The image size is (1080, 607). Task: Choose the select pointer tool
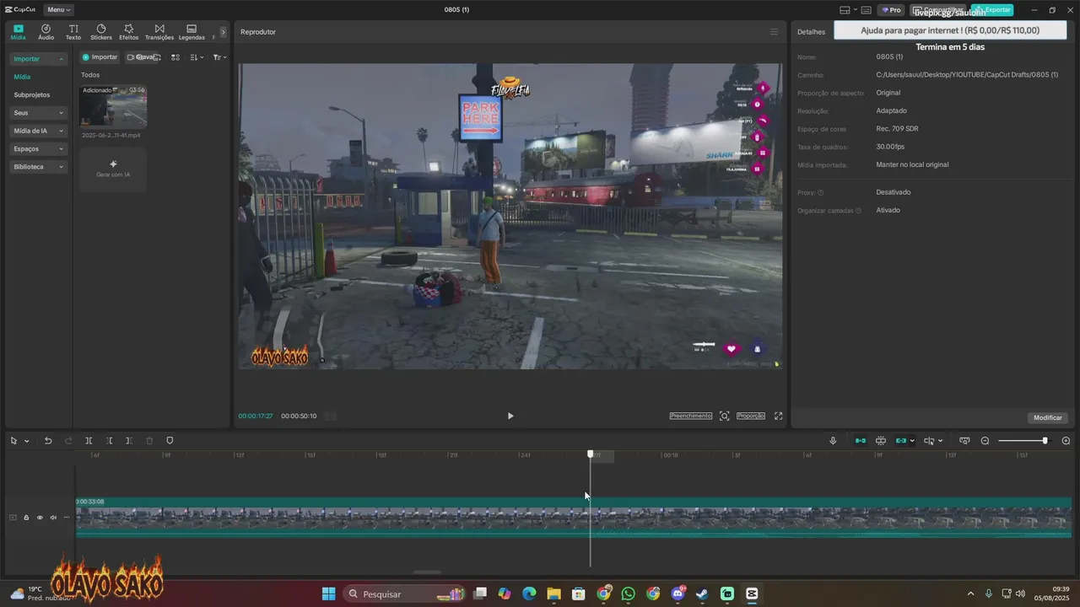(13, 441)
